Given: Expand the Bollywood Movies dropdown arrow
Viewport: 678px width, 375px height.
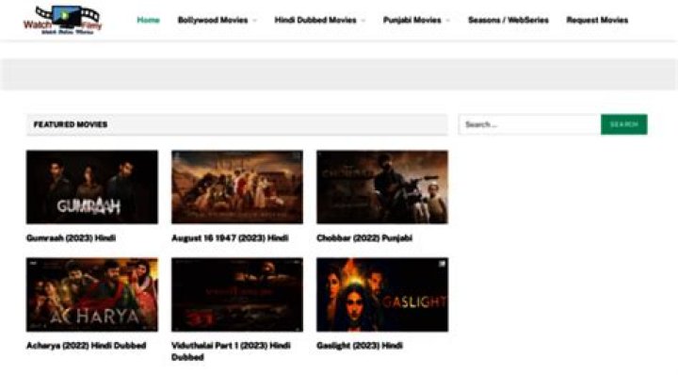Looking at the screenshot, I should [254, 21].
